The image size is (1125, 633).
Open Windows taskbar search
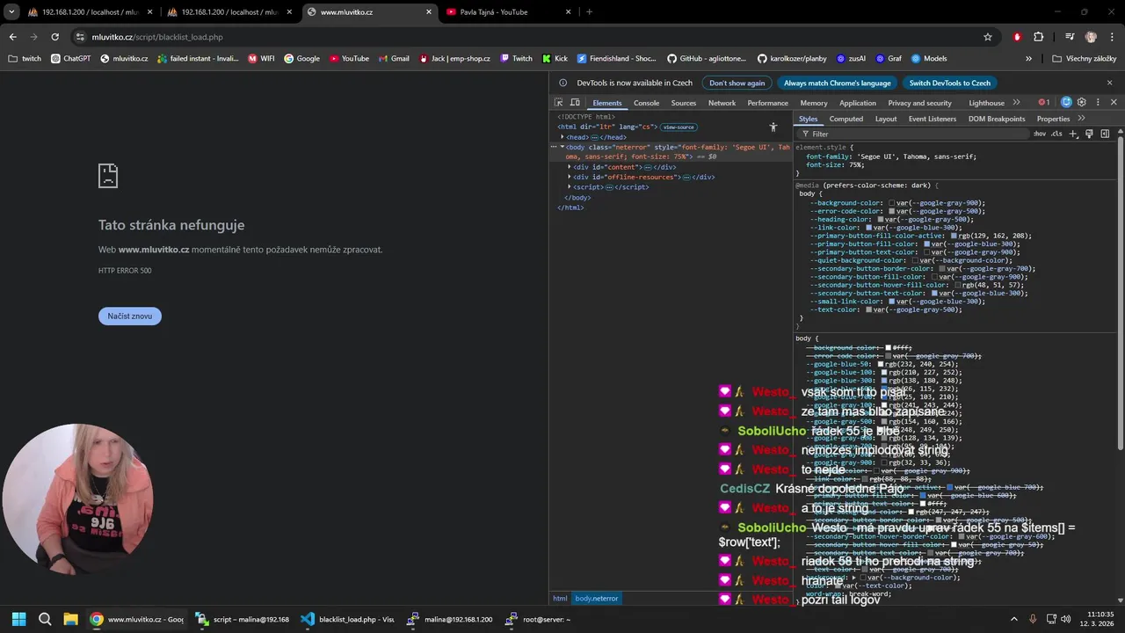tap(45, 619)
